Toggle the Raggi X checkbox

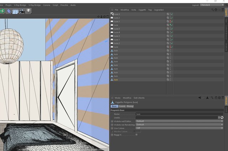136,135
